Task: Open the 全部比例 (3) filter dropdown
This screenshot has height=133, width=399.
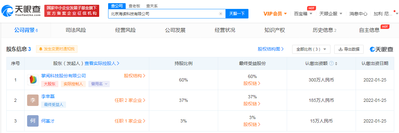Action: tap(311, 49)
